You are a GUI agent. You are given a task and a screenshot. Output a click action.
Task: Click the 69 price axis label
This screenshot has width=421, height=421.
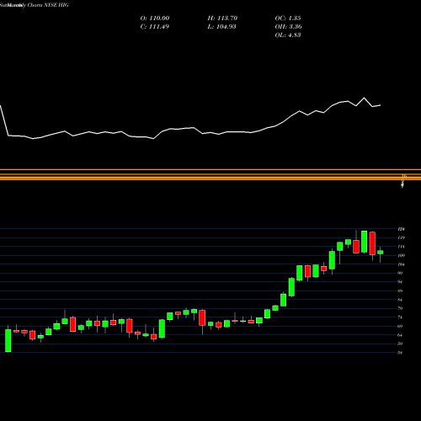click(400, 326)
